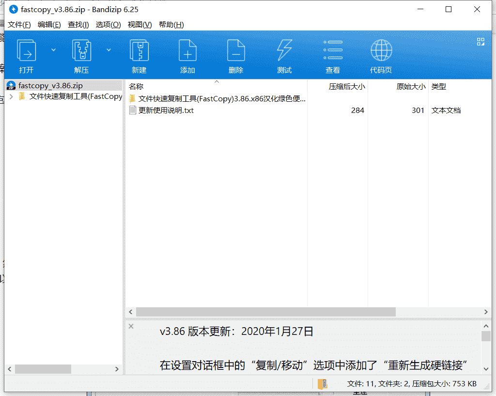
Task: Click the Open (打开) toolbar icon
Action: pos(26,50)
